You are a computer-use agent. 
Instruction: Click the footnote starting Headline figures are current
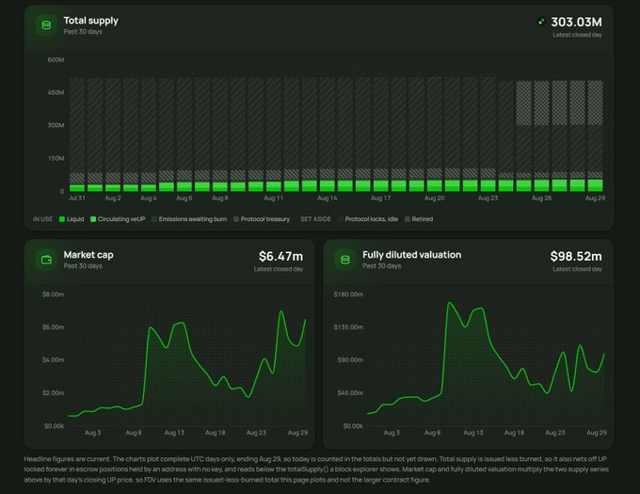(x=316, y=470)
